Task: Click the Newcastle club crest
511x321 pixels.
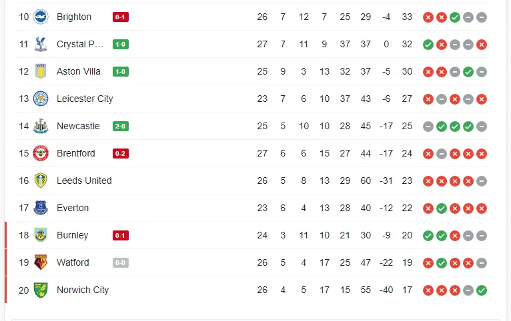Action: [x=41, y=126]
